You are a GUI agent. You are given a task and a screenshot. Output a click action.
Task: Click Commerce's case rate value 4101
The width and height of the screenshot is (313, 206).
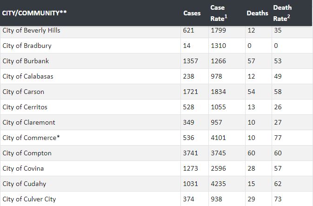(x=219, y=138)
